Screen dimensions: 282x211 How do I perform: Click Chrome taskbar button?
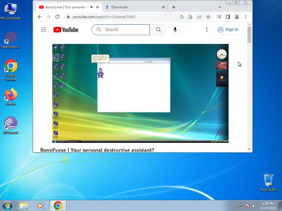(x=58, y=206)
